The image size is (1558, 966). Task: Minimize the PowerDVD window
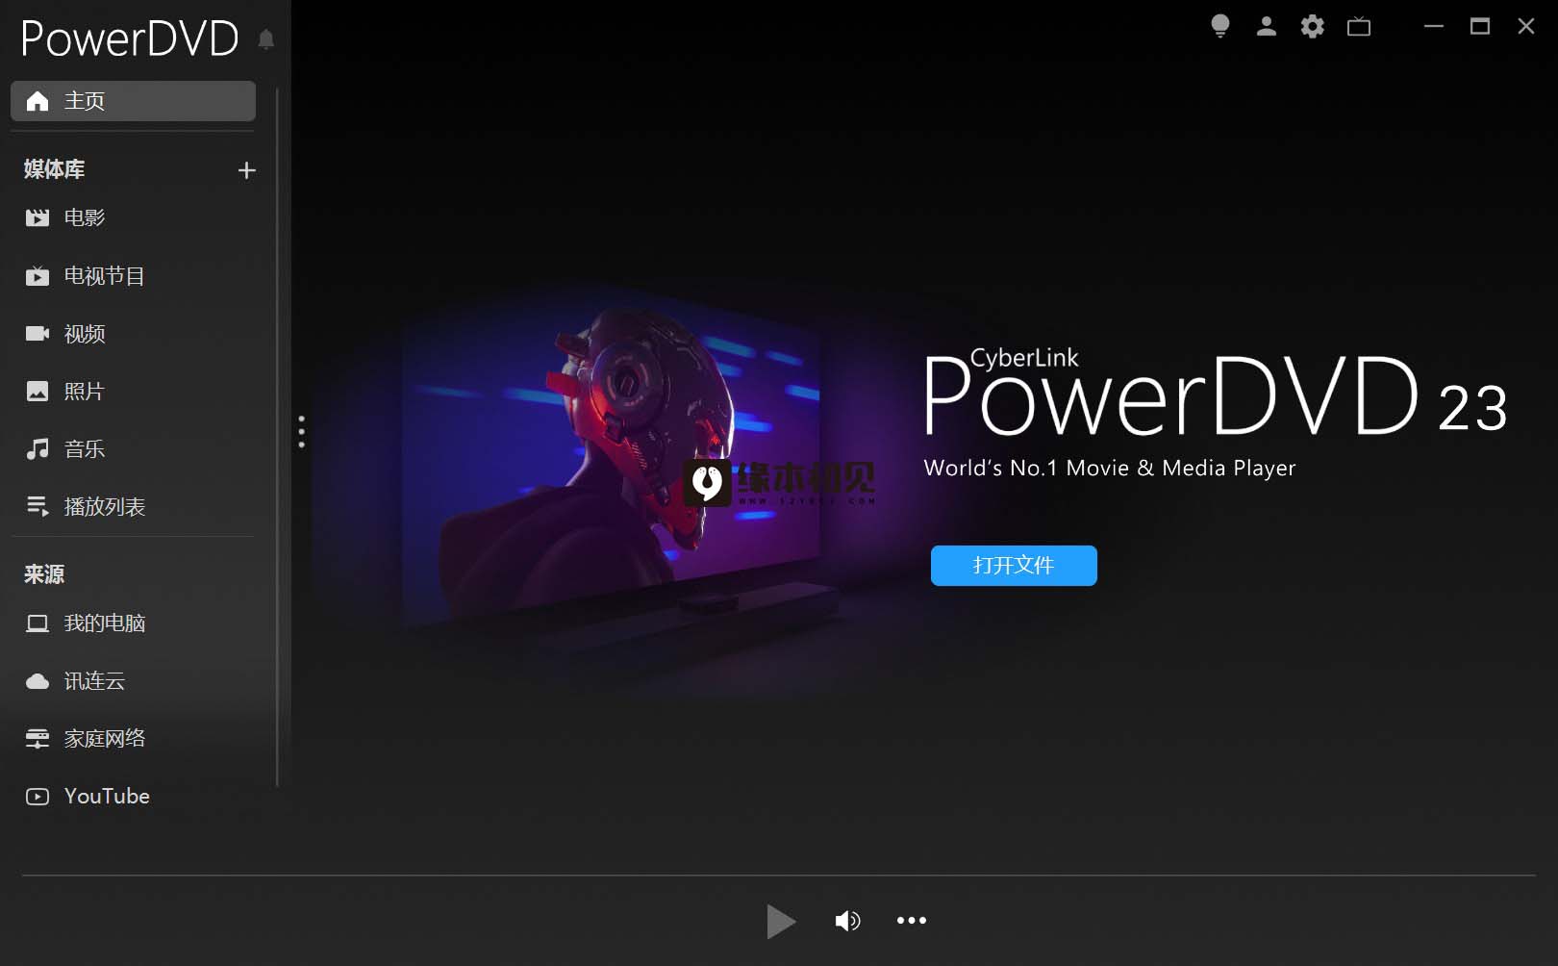tap(1434, 26)
